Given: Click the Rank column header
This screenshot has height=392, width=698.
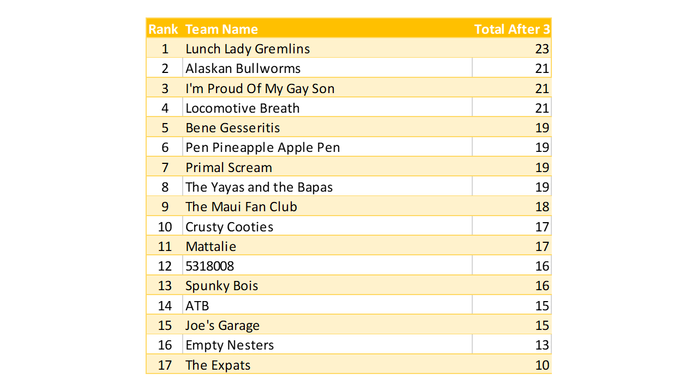Looking at the screenshot, I should (163, 29).
